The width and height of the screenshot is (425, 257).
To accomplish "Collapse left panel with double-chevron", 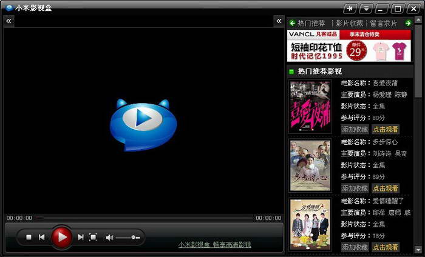I will click(x=9, y=21).
